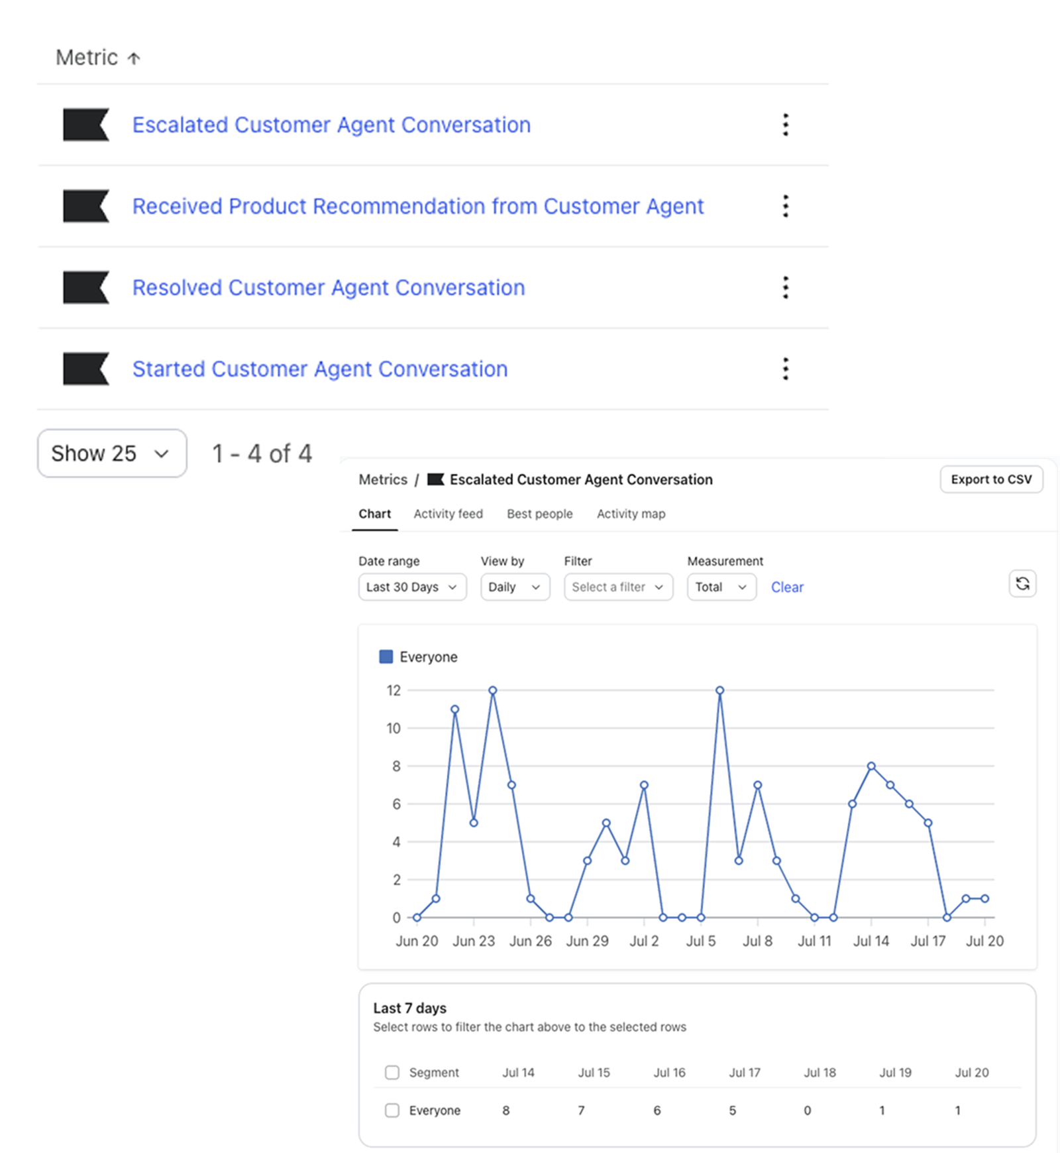The width and height of the screenshot is (1060, 1153).
Task: Click the Jun 23 peak data point at 12
Action: [x=493, y=690]
